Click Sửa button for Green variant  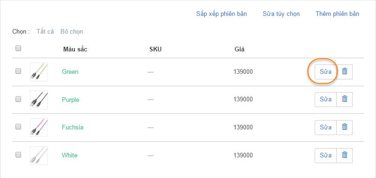pyautogui.click(x=325, y=71)
